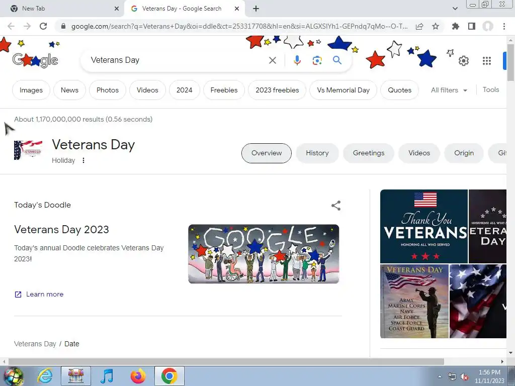This screenshot has height=386, width=515.
Task: Click the Veterans Day breadcrumb link
Action: pos(35,344)
